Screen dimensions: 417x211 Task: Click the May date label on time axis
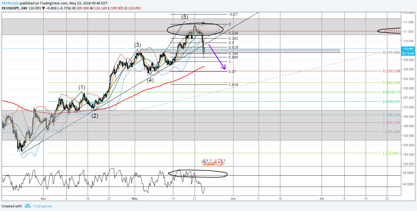coord(135,199)
